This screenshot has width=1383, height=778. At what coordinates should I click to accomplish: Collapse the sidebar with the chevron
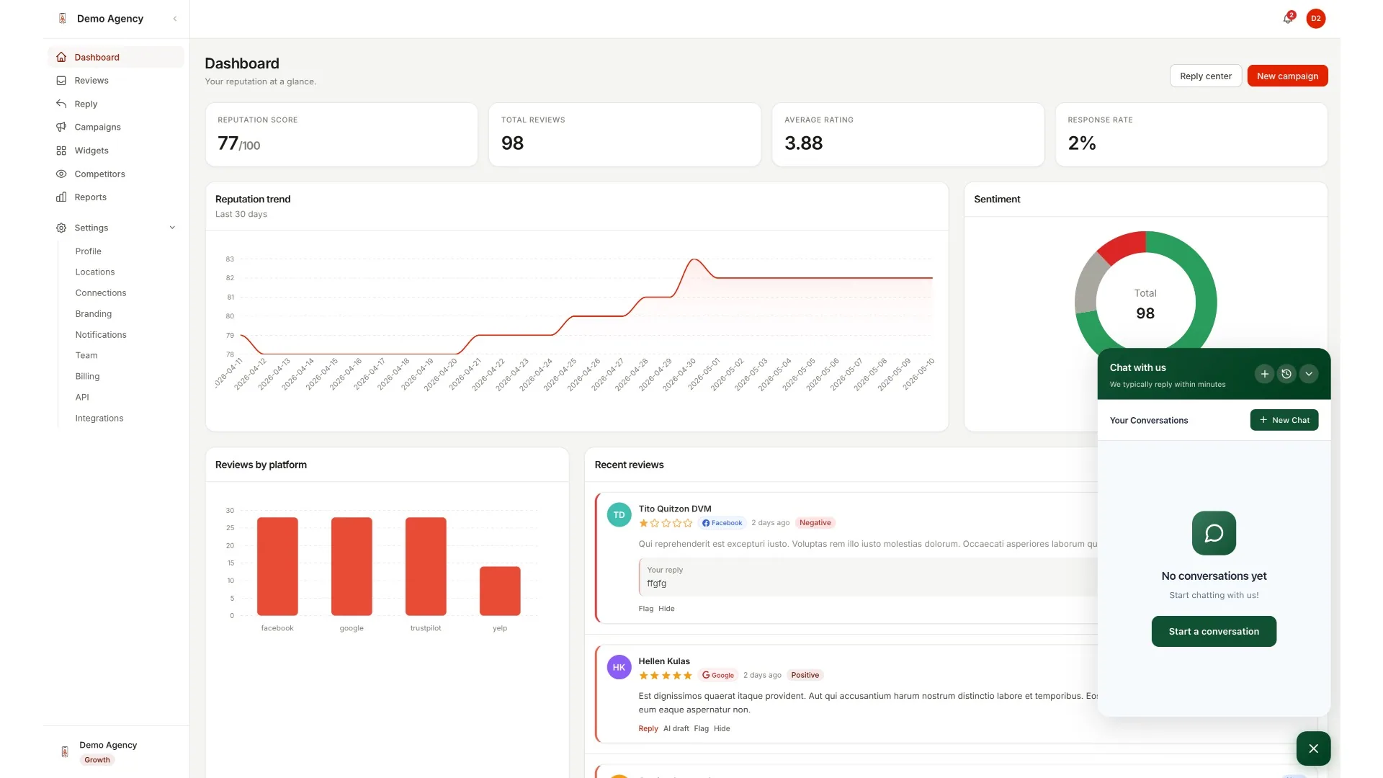pyautogui.click(x=175, y=19)
